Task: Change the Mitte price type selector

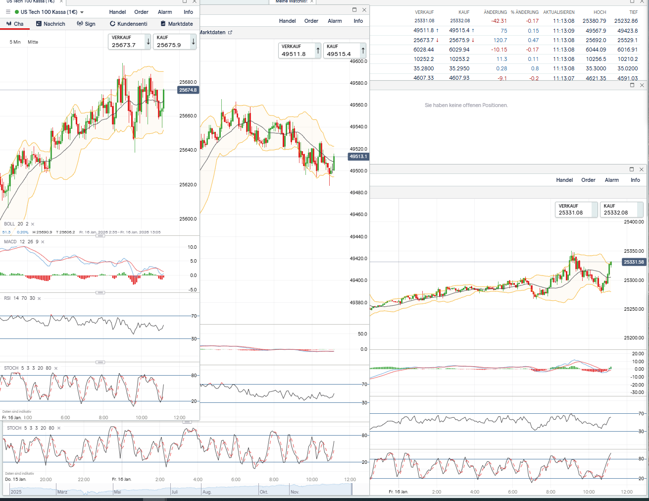Action: click(33, 42)
